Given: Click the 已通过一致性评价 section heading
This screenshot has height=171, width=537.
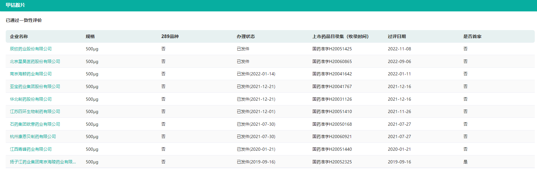Looking at the screenshot, I should tap(24, 20).
